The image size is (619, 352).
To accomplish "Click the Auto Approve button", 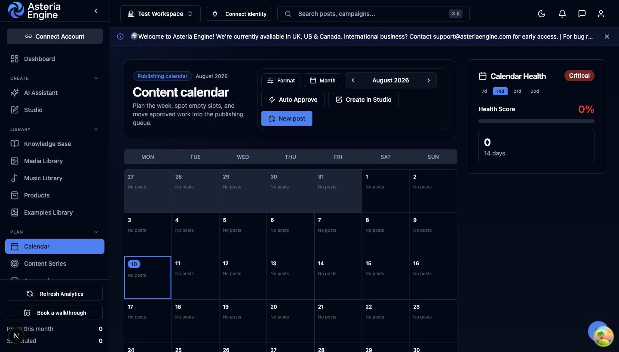I will 293,100.
